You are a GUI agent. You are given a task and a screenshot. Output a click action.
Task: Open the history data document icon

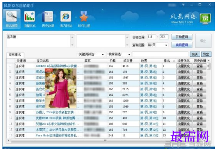[48, 16]
